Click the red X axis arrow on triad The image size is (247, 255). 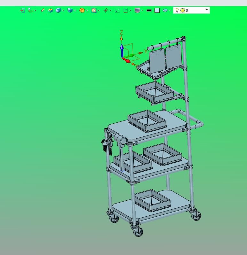(126, 60)
